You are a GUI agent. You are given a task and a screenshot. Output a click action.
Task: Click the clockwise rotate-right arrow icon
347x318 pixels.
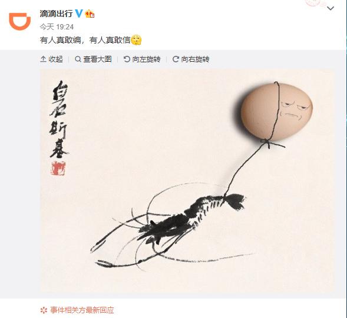pyautogui.click(x=176, y=59)
